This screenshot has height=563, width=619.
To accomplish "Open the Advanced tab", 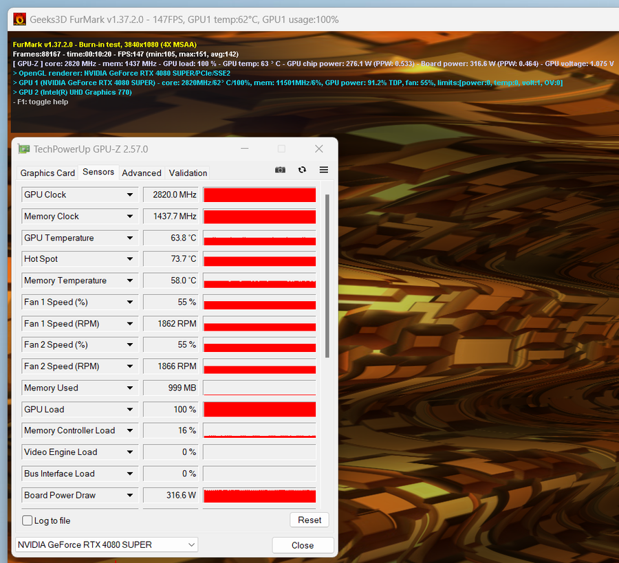I will pyautogui.click(x=141, y=173).
